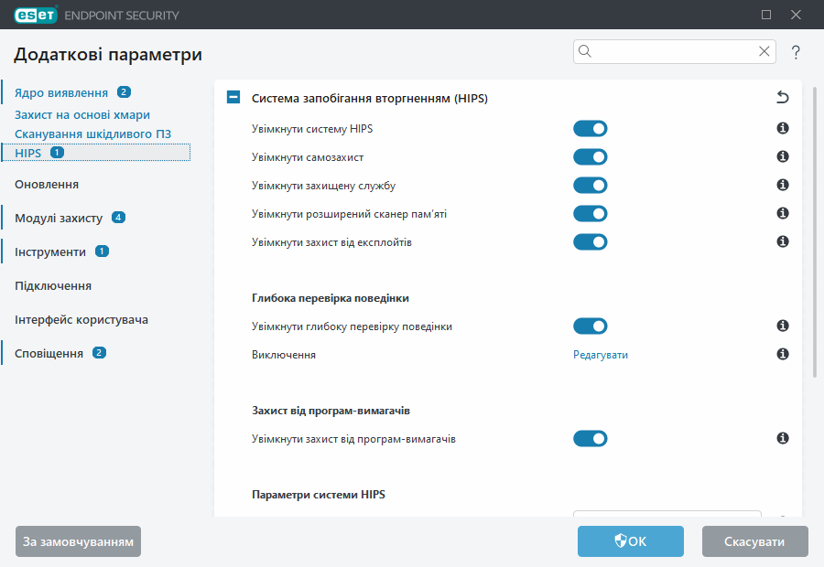Image resolution: width=824 pixels, height=567 pixels.
Task: Open info icon for 'Увімкнути захищену службу'
Action: coord(783,186)
